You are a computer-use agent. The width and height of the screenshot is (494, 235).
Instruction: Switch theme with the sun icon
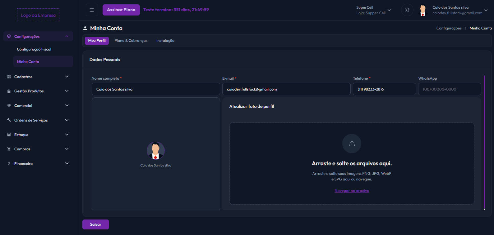coord(407,10)
